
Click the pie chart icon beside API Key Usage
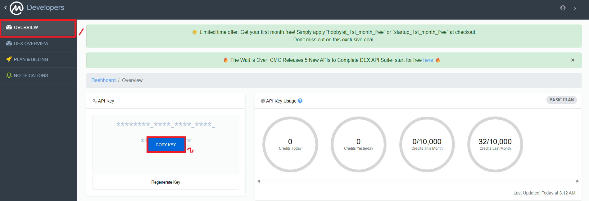(x=263, y=101)
